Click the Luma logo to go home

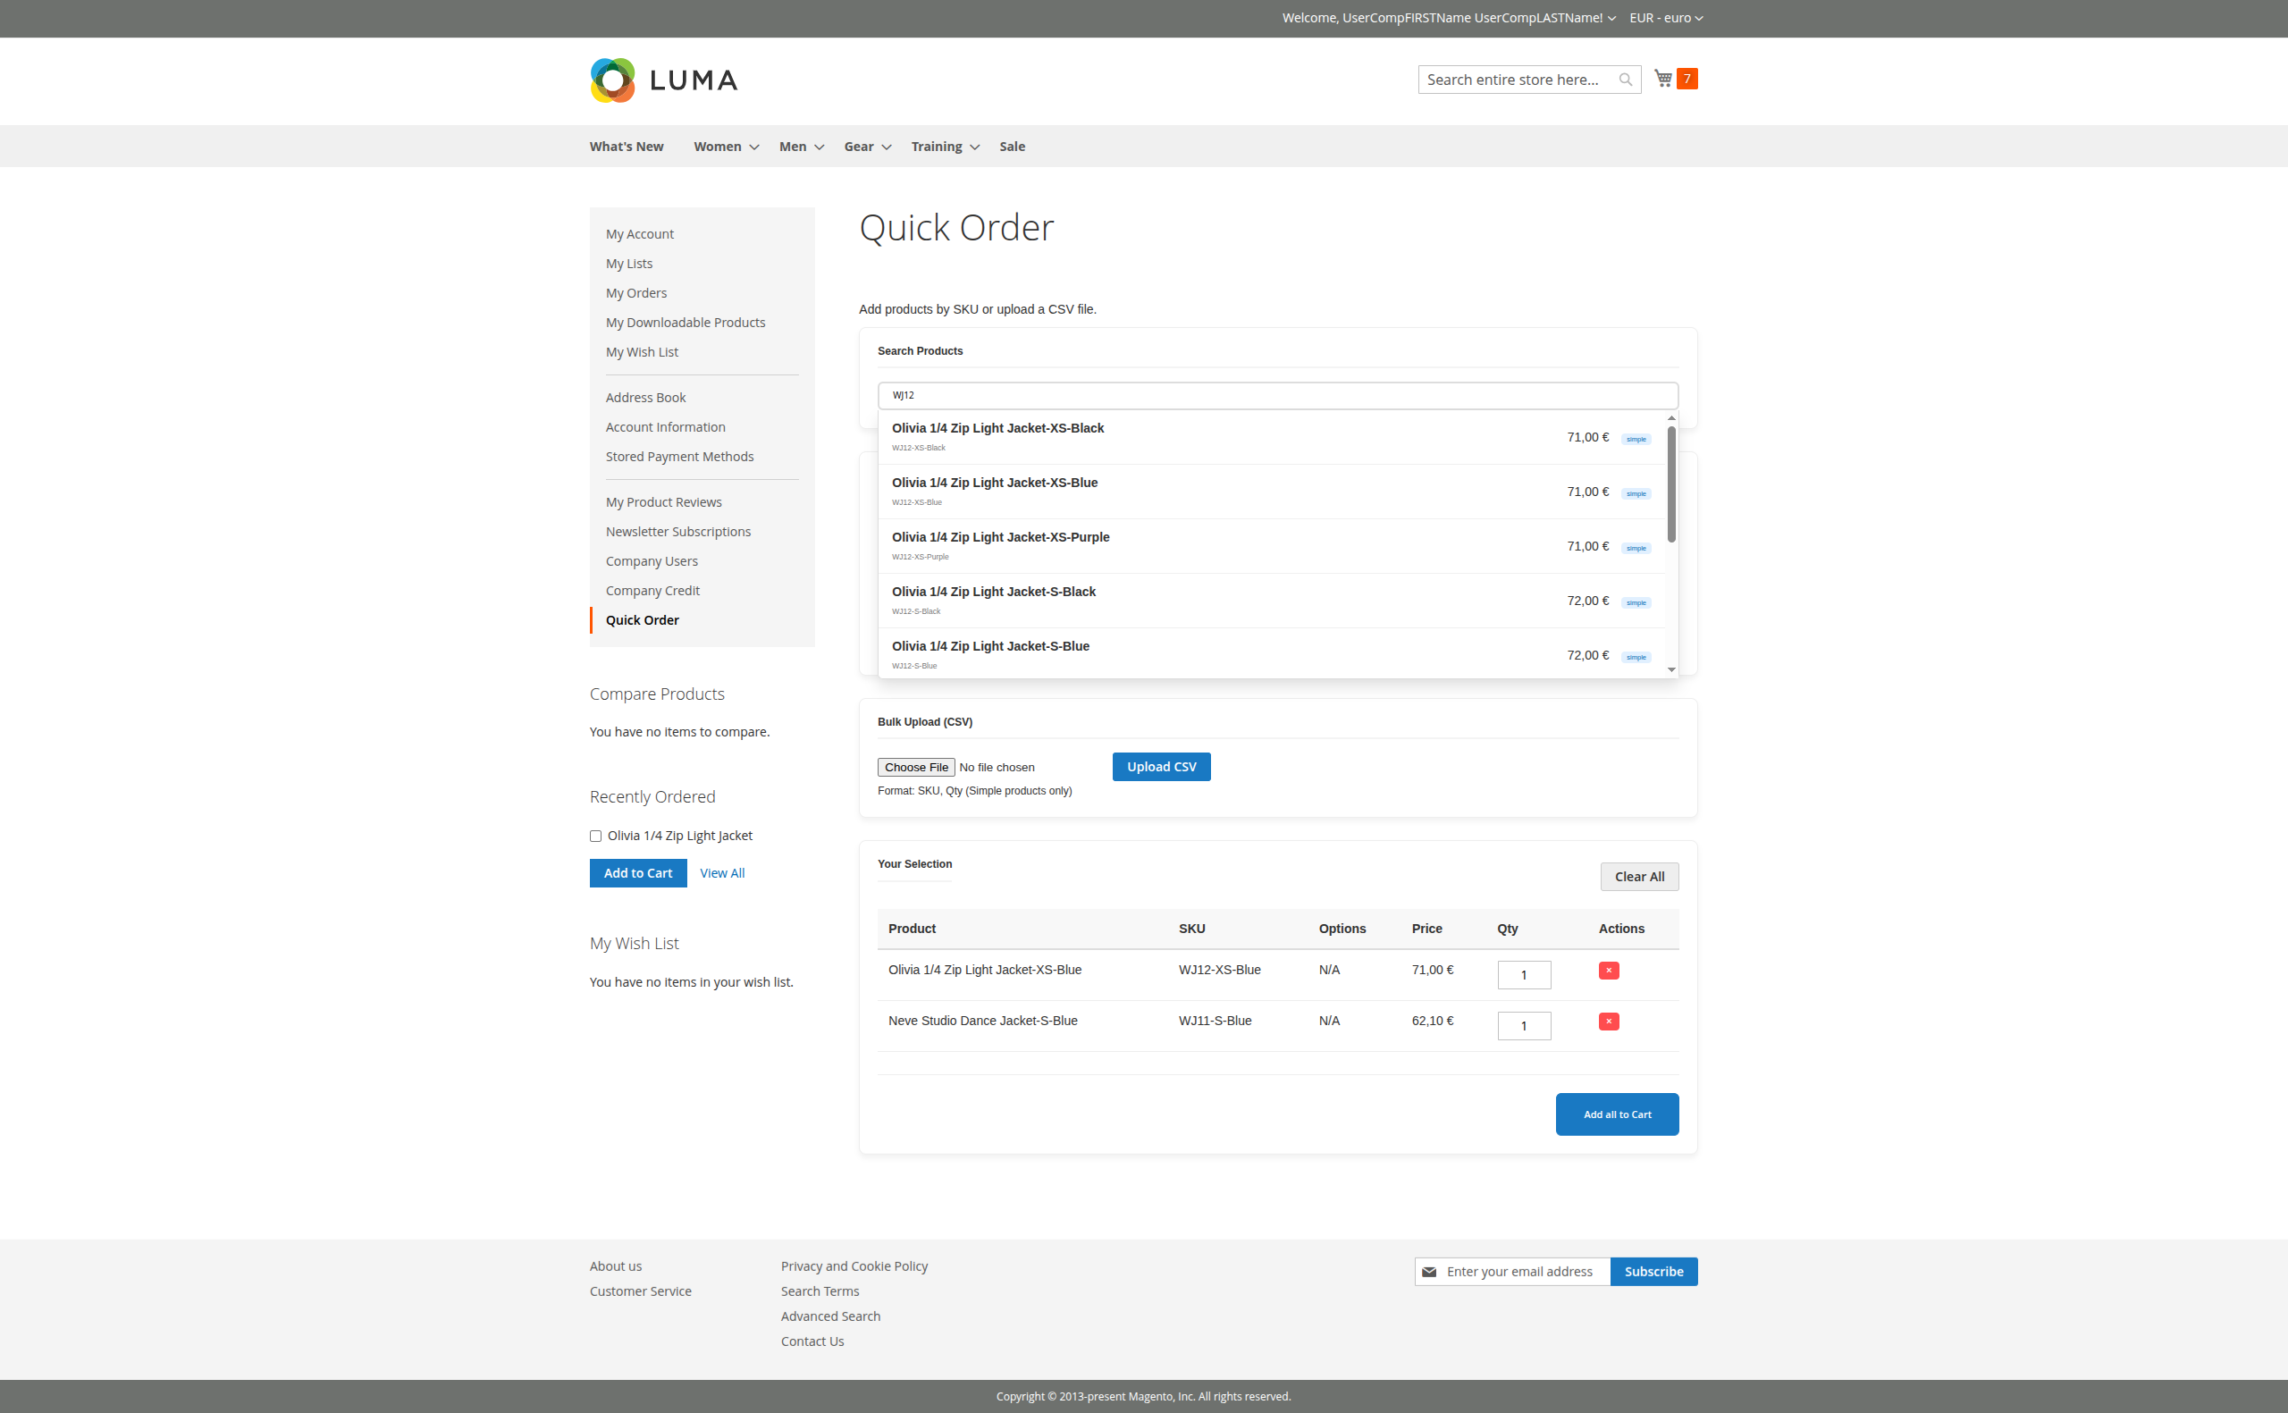tap(662, 80)
